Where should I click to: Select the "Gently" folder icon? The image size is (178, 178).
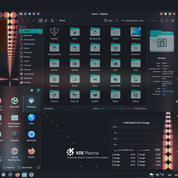coord(54,33)
